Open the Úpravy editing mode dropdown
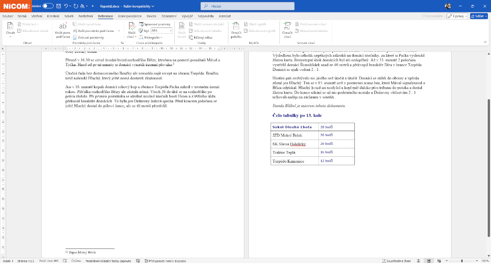491x264 pixels. (x=457, y=16)
